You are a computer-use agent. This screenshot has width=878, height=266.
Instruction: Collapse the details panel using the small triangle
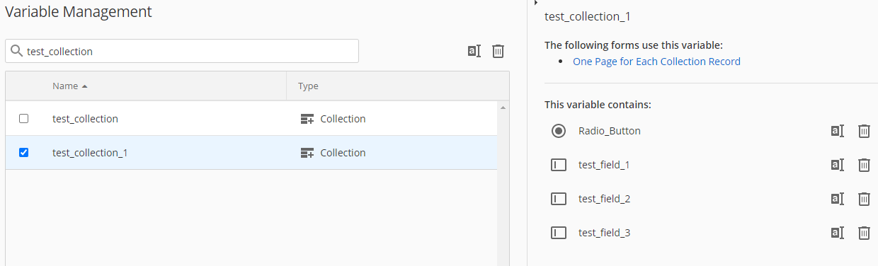click(536, 3)
